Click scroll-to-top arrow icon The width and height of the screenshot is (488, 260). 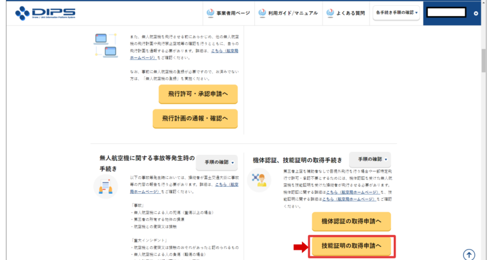(x=469, y=255)
